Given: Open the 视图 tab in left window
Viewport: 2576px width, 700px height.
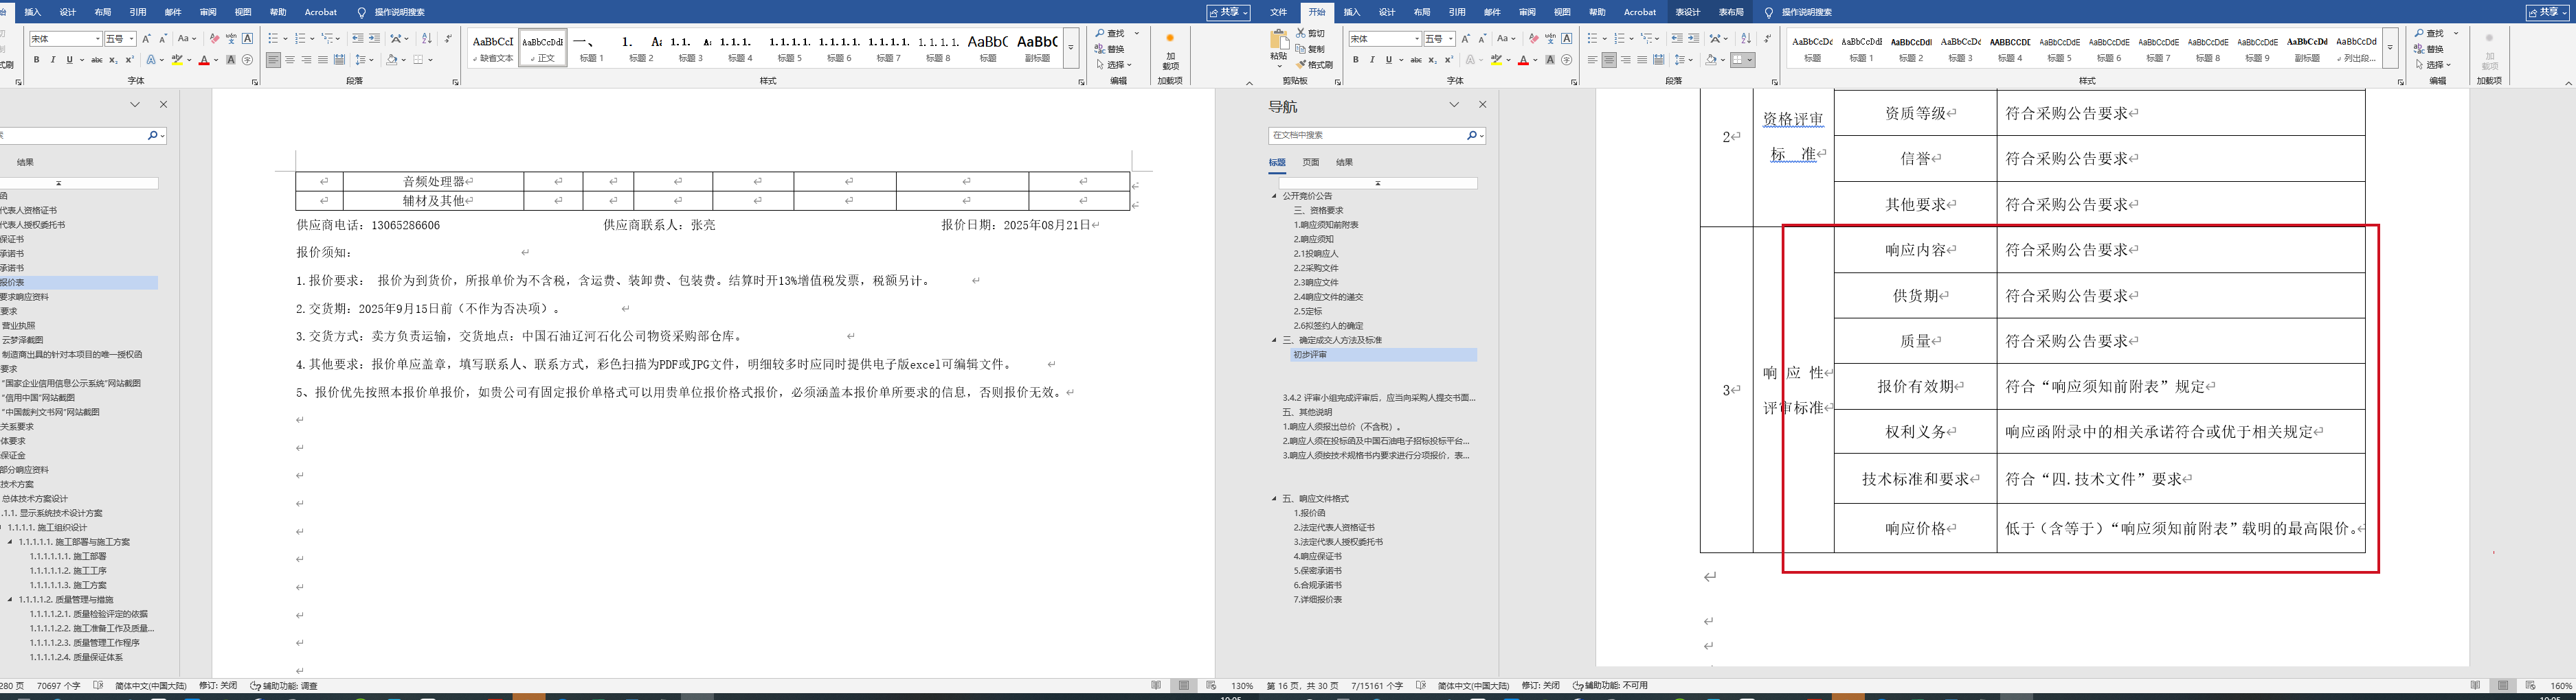Looking at the screenshot, I should (243, 12).
